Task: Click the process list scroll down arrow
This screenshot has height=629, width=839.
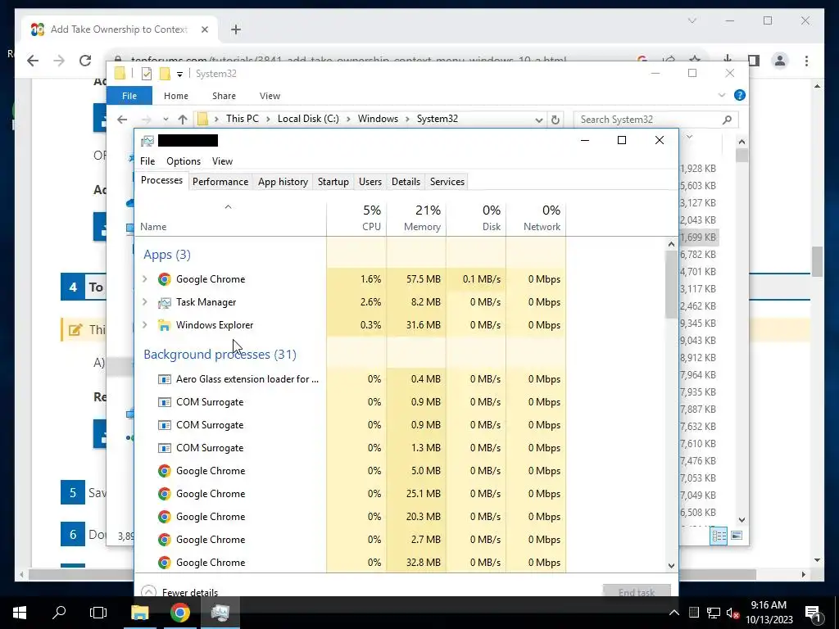Action: coord(671,565)
